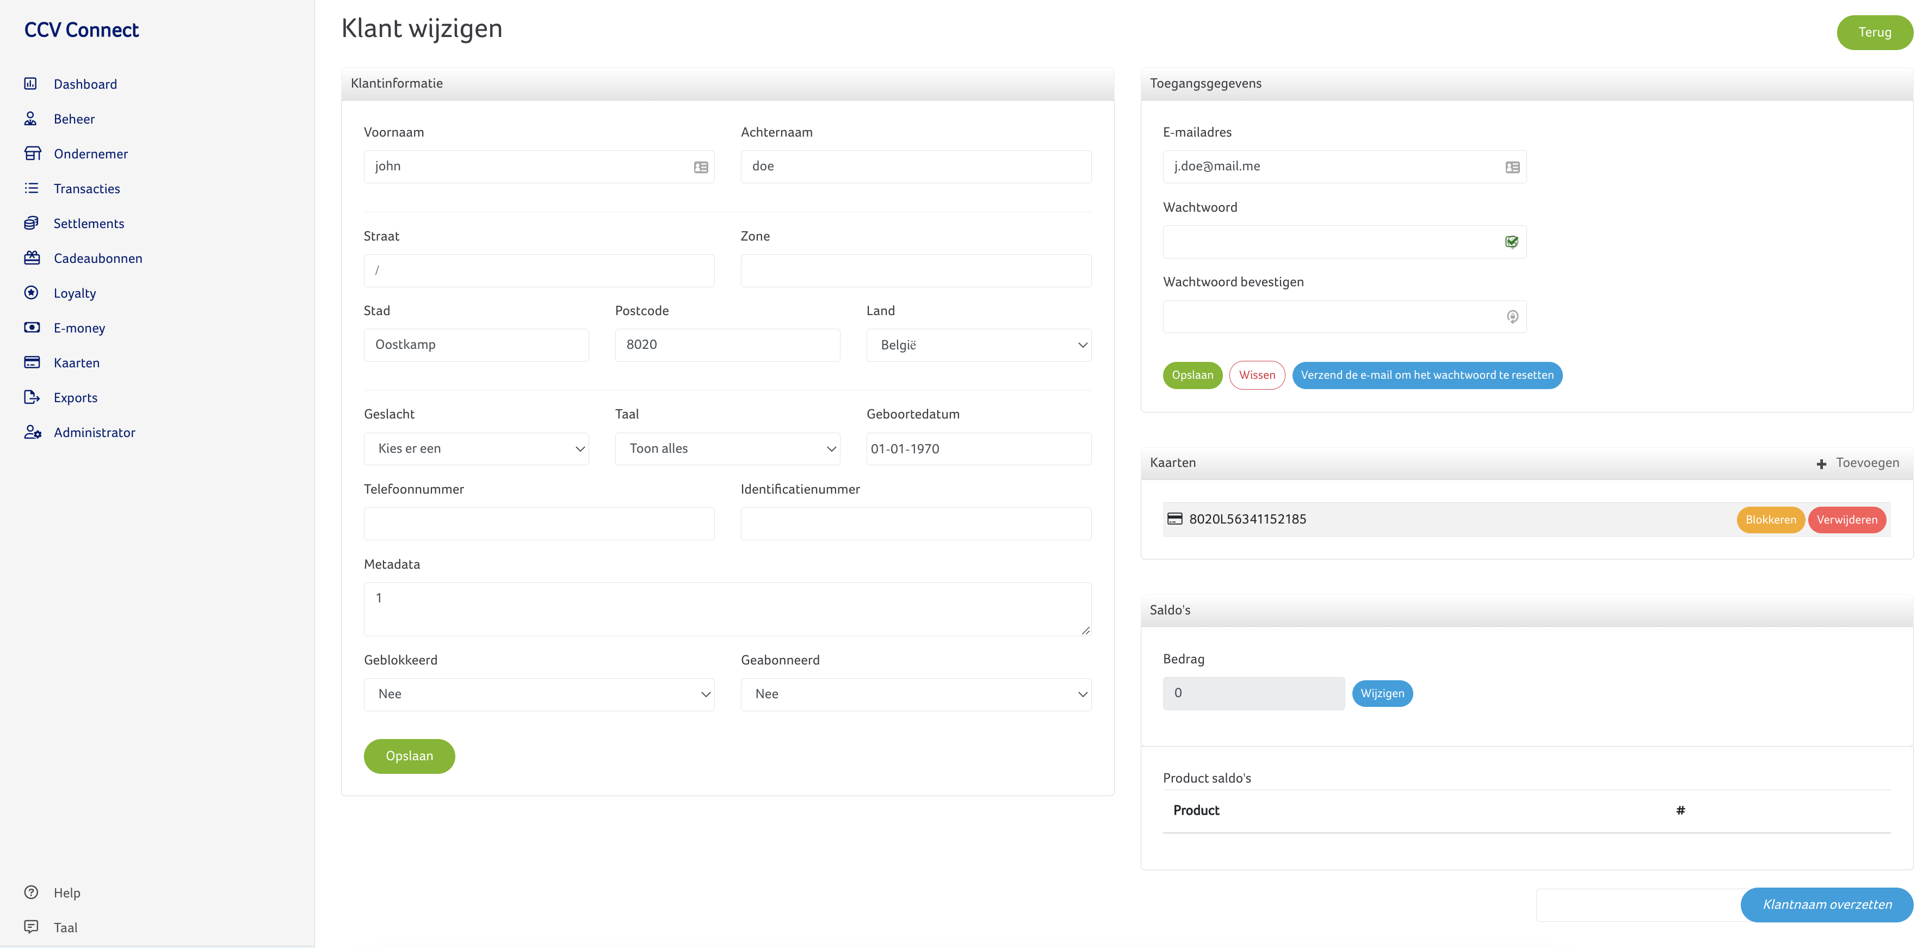Click the Ondernemer shop icon
The width and height of the screenshot is (1929, 948).
pos(32,153)
